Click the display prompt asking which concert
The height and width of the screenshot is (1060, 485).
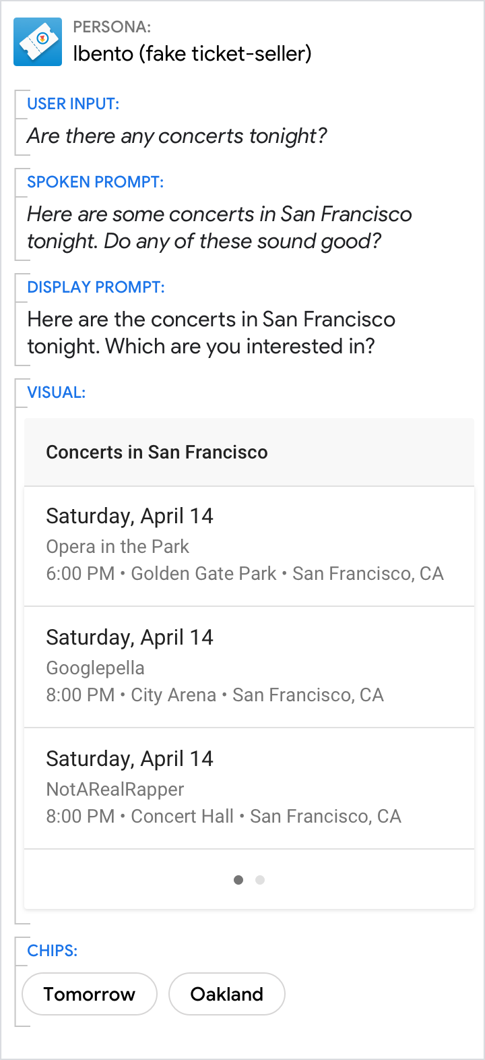pos(211,333)
